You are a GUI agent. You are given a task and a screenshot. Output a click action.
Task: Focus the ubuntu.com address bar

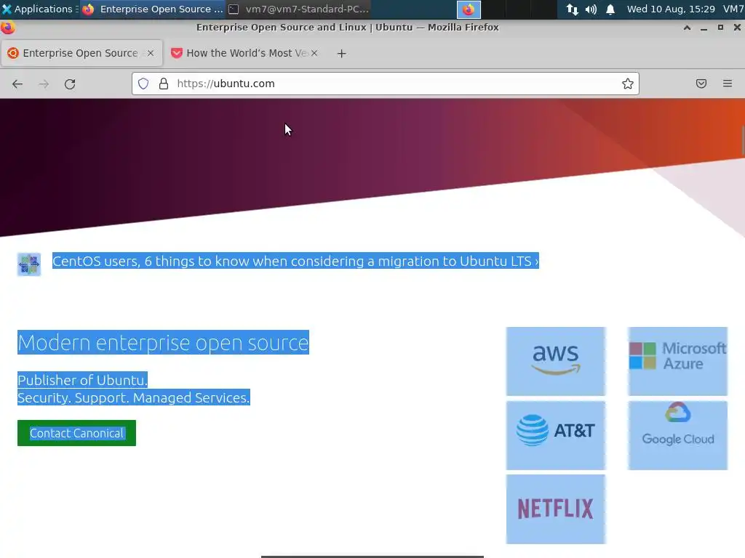click(385, 84)
